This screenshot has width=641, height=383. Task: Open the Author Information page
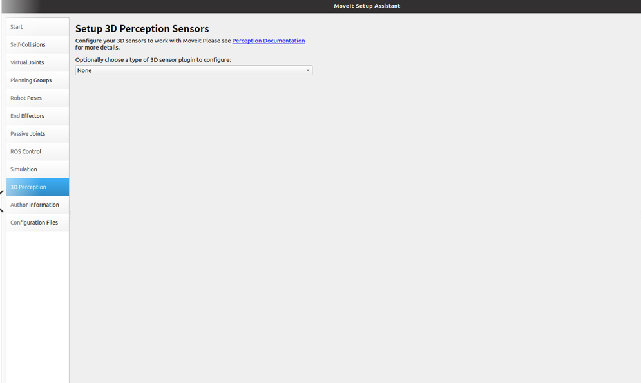(x=37, y=204)
